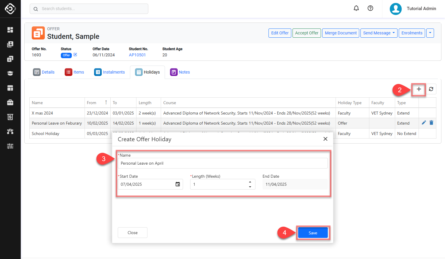
Task: Click the Accept Offer button
Action: 306,33
